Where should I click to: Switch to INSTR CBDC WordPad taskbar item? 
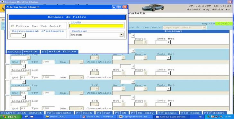click(98, 117)
